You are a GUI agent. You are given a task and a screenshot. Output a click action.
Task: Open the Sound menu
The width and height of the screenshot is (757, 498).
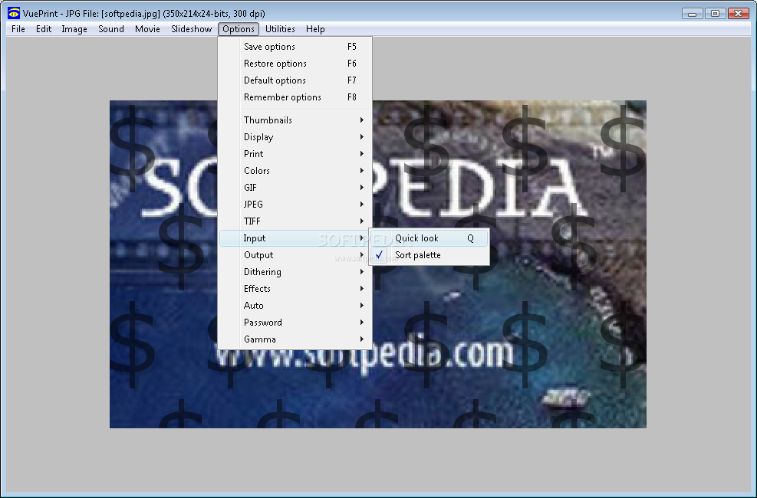click(111, 29)
